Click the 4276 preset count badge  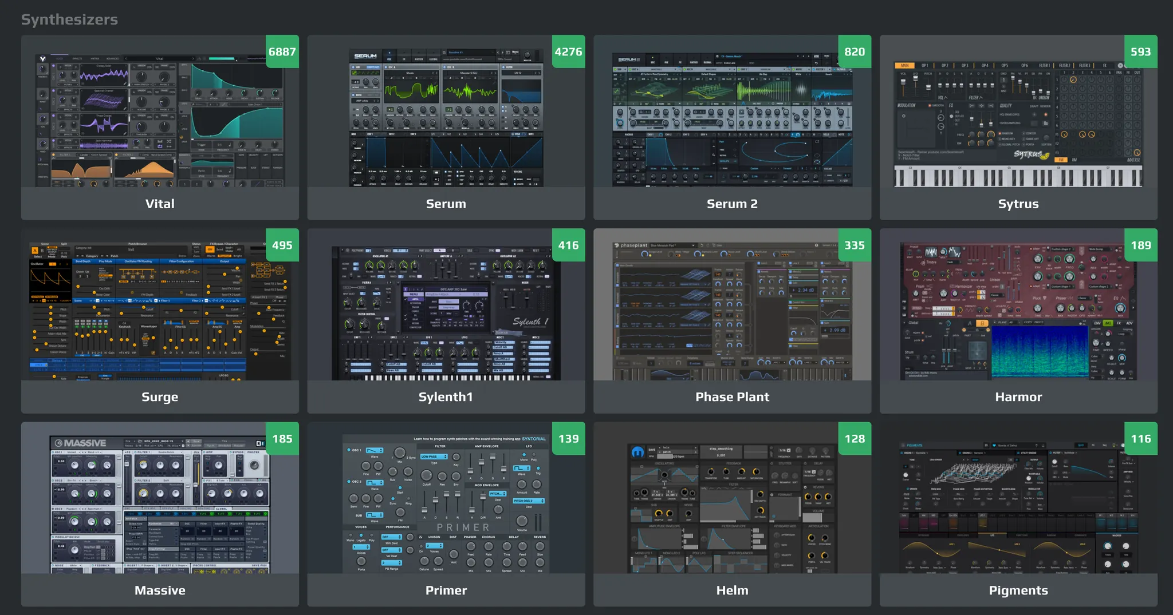point(568,51)
